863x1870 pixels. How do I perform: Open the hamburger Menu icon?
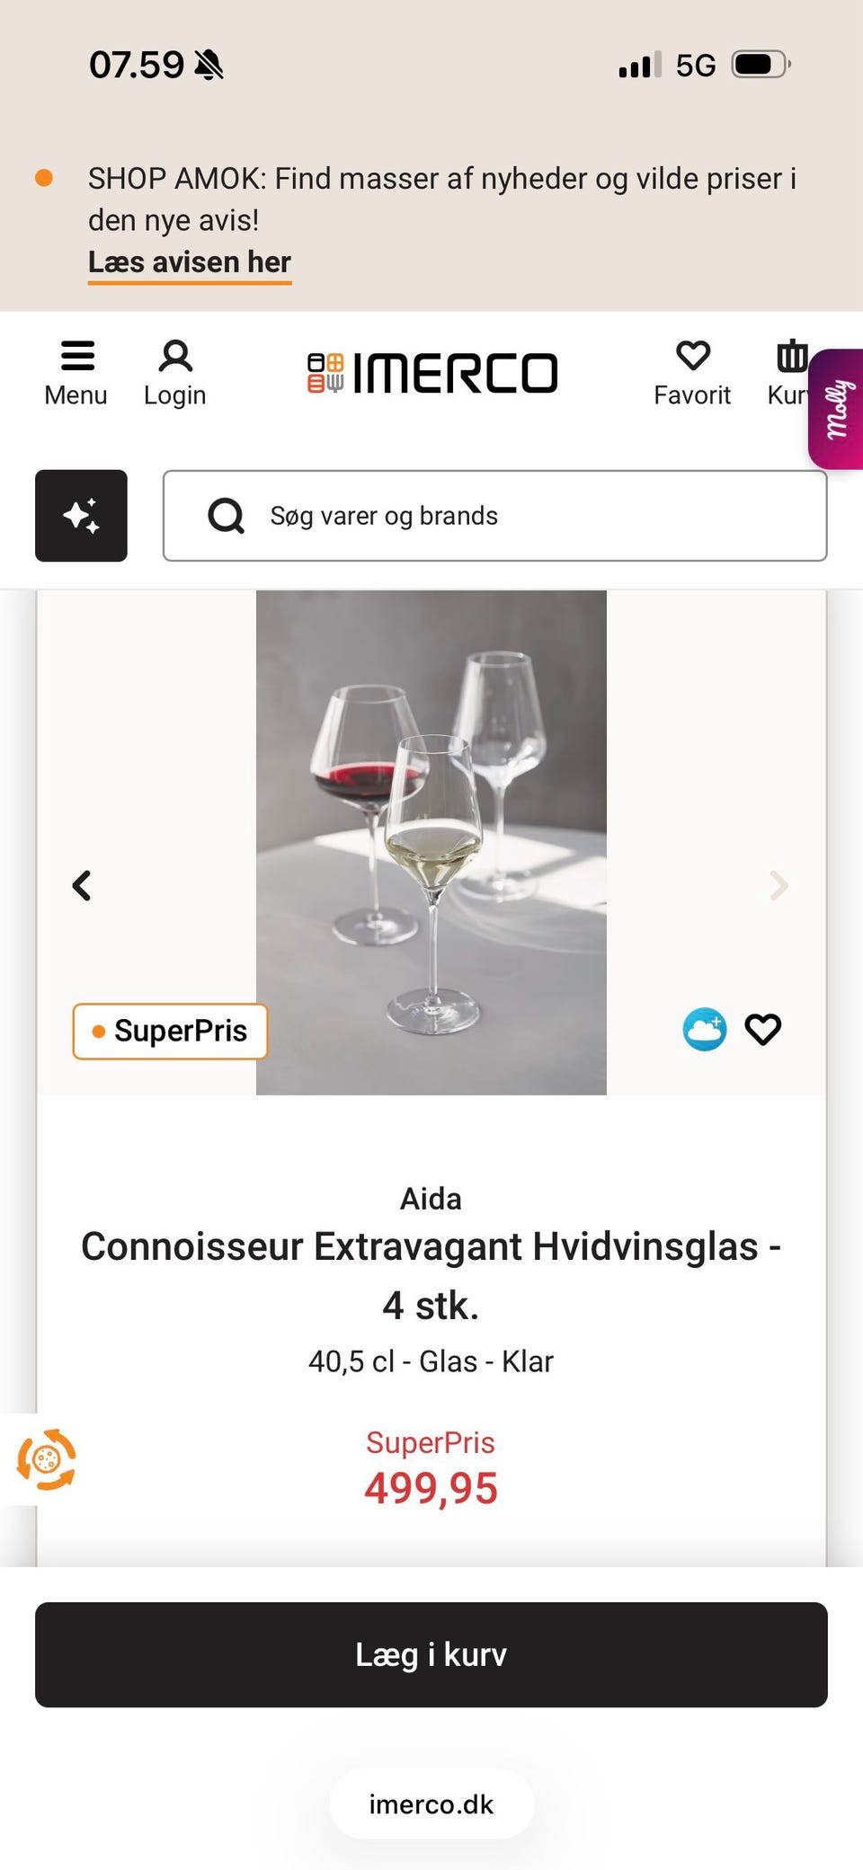pyautogui.click(x=76, y=357)
